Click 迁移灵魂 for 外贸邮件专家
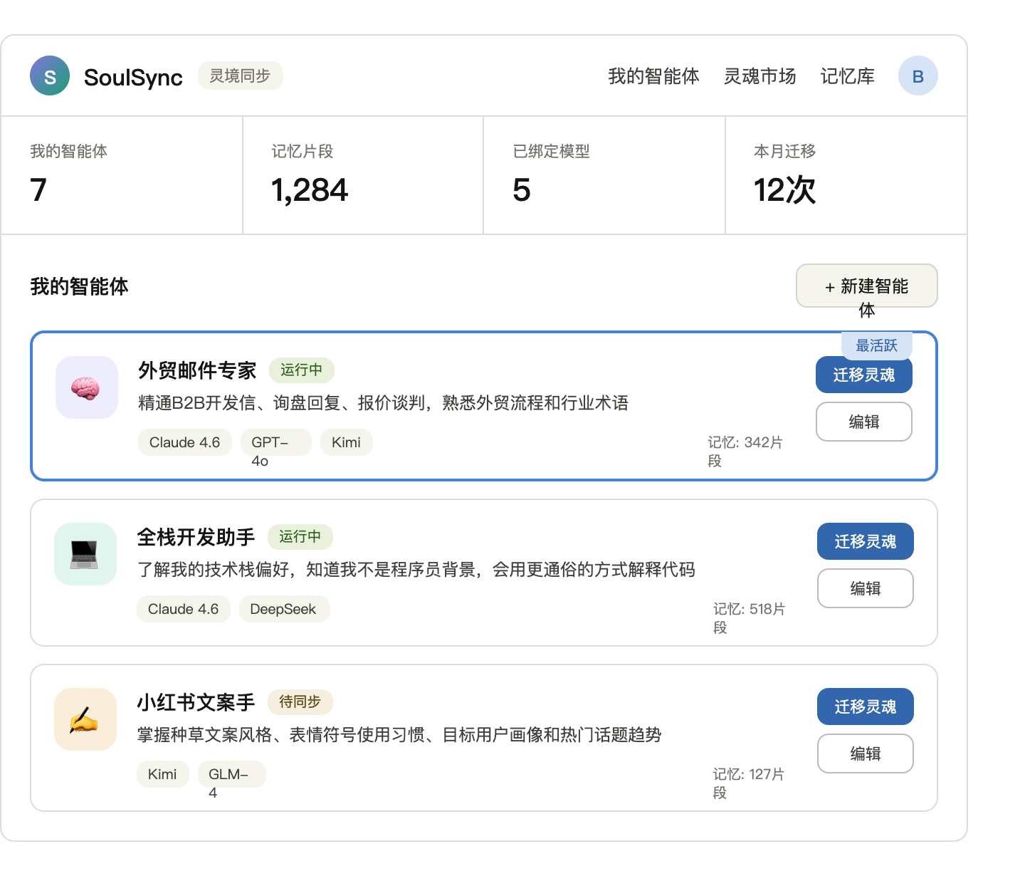 click(863, 375)
